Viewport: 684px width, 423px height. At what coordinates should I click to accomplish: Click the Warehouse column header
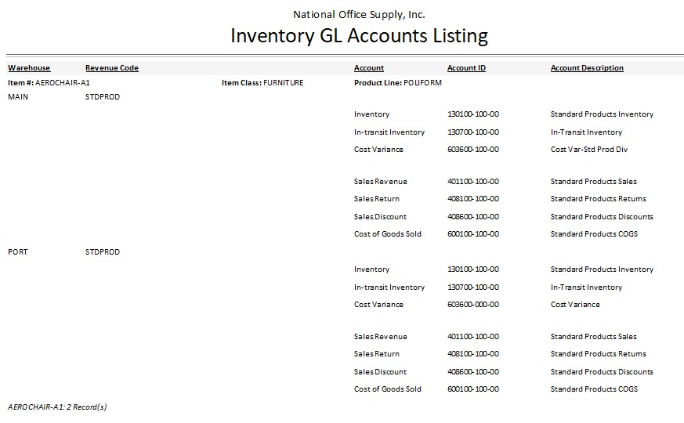29,68
